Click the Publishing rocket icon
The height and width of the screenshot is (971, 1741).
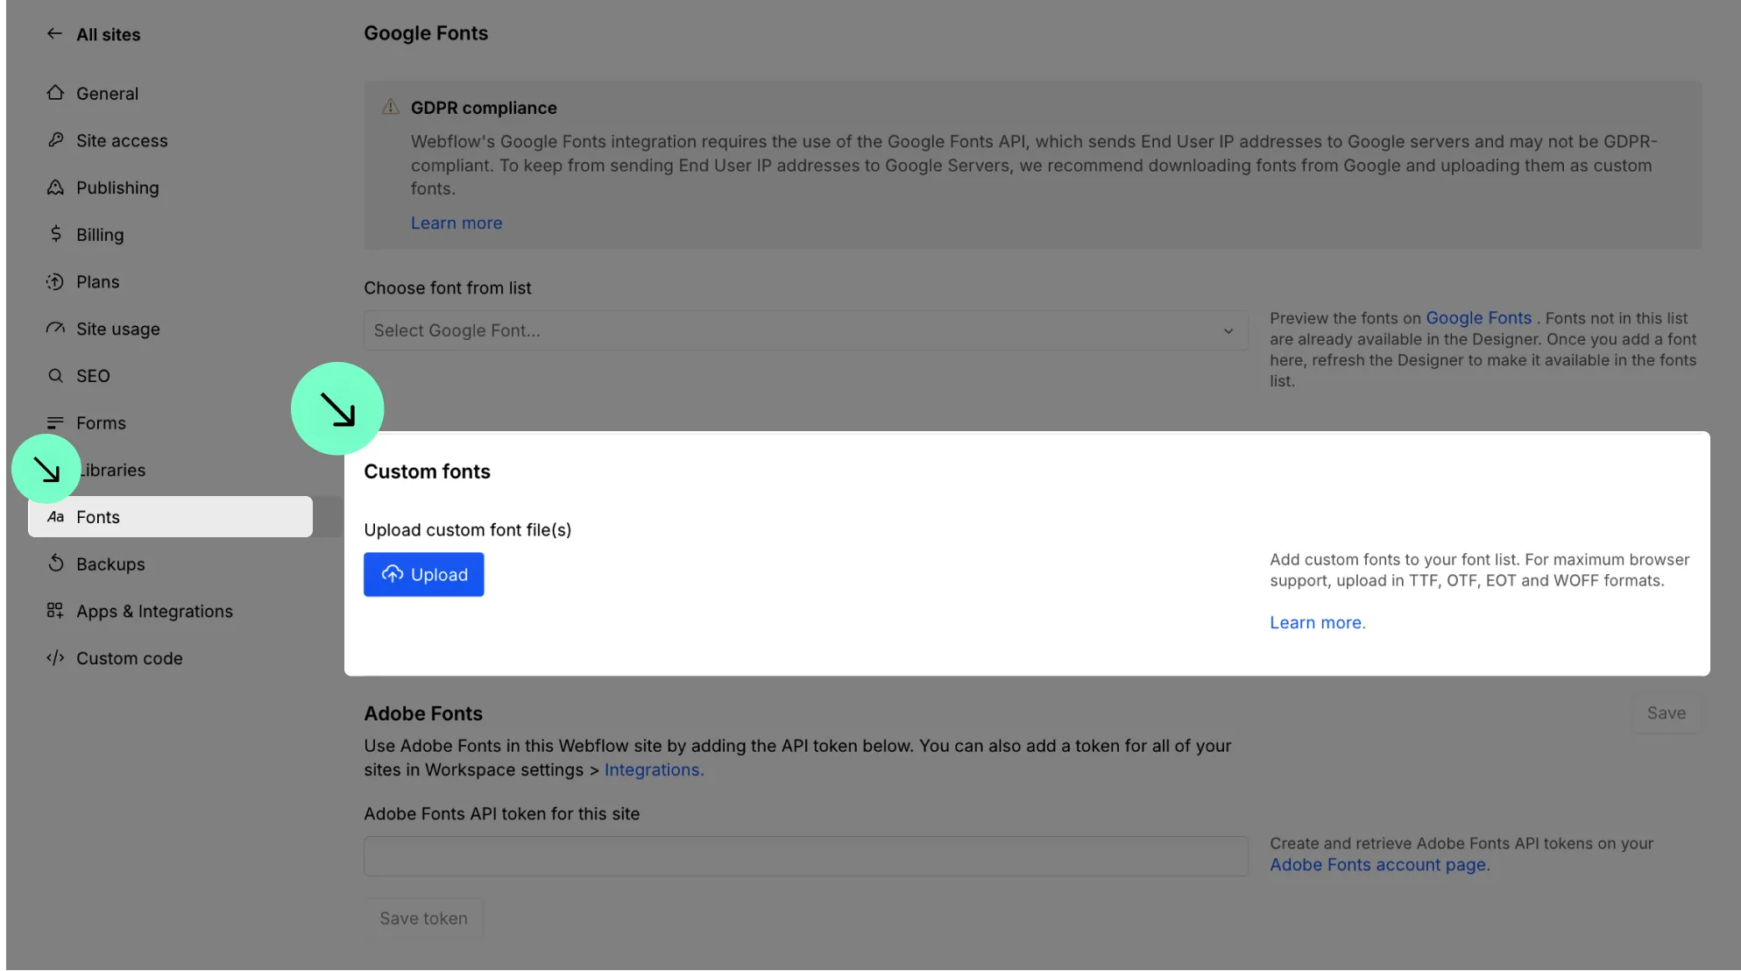pyautogui.click(x=55, y=188)
